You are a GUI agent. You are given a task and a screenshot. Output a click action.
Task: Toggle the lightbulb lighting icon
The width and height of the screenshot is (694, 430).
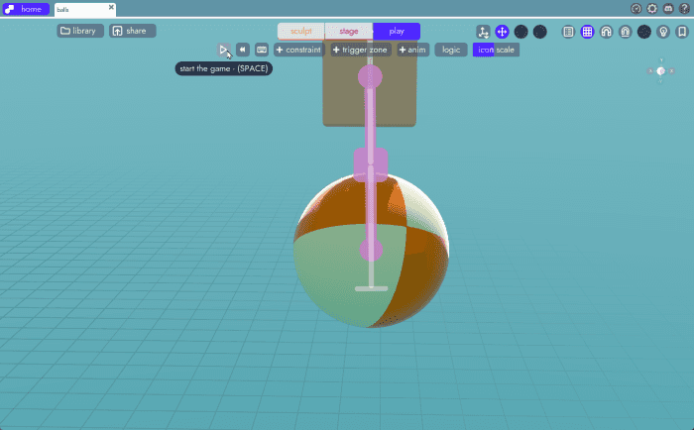coord(663,32)
